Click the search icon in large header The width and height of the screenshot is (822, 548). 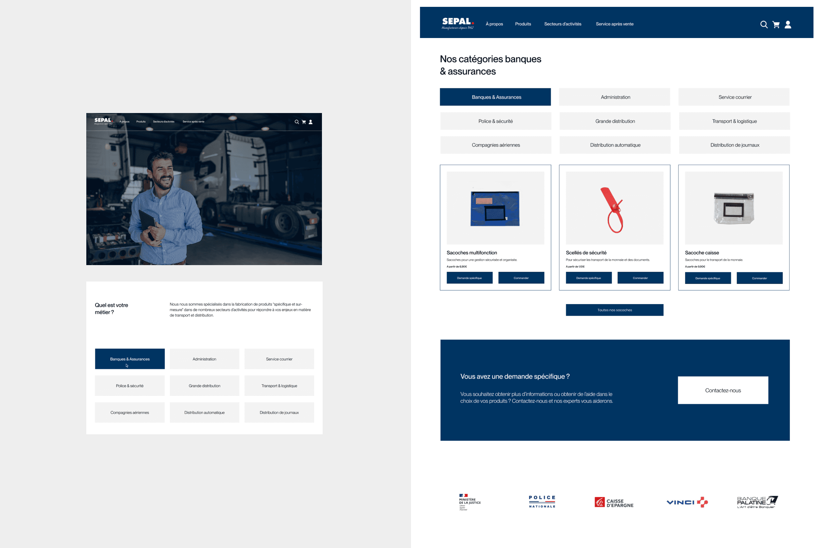[764, 24]
